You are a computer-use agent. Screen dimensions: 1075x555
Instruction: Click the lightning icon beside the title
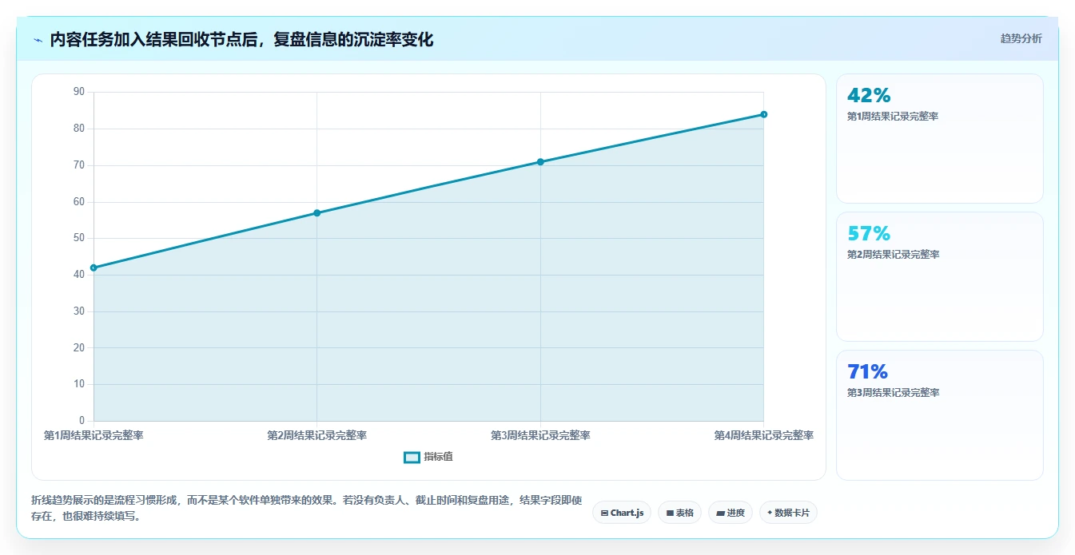[x=38, y=40]
